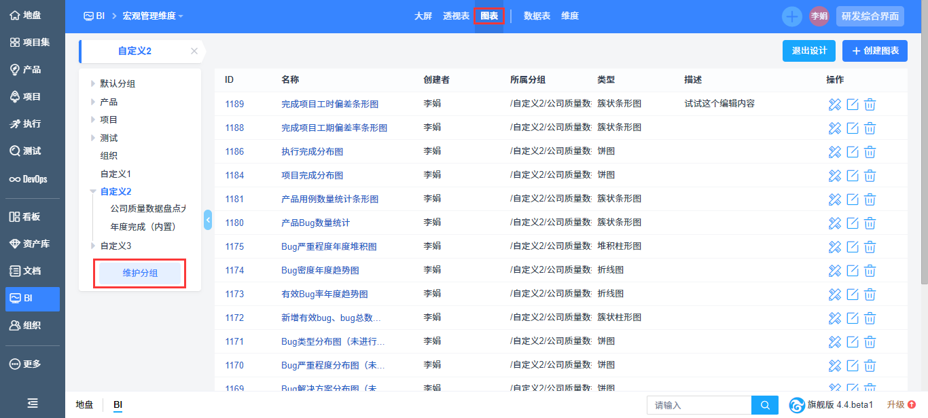928x418 pixels.
Task: Open chart link 执行完成分布图
Action: 312,151
